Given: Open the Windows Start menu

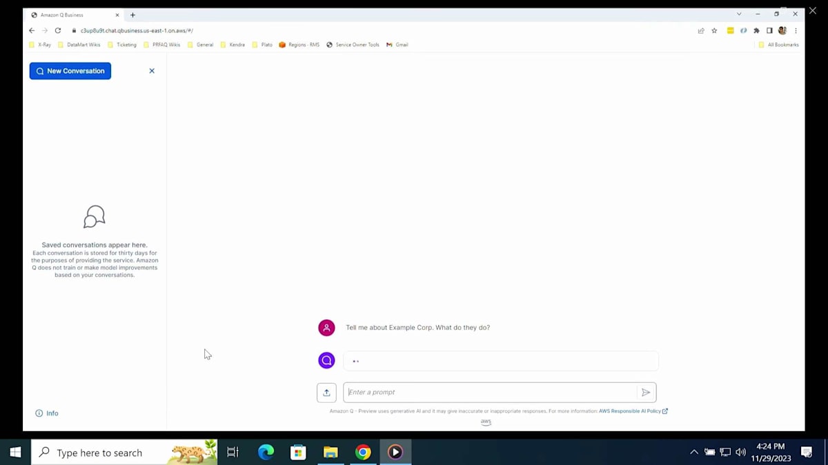Looking at the screenshot, I should [x=15, y=453].
